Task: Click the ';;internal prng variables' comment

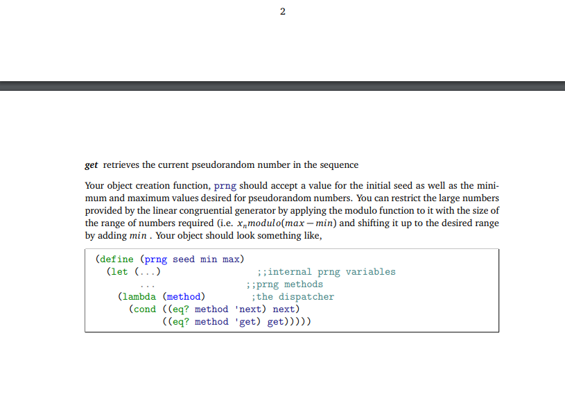Action: (x=326, y=272)
